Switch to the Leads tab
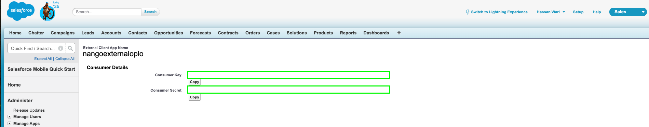This screenshot has height=127, width=649. tap(88, 33)
